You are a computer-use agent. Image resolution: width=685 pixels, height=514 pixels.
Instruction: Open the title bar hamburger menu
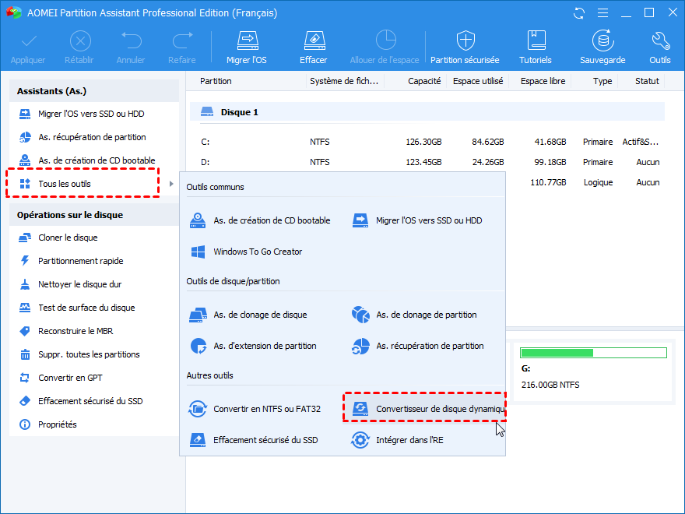[x=602, y=13]
